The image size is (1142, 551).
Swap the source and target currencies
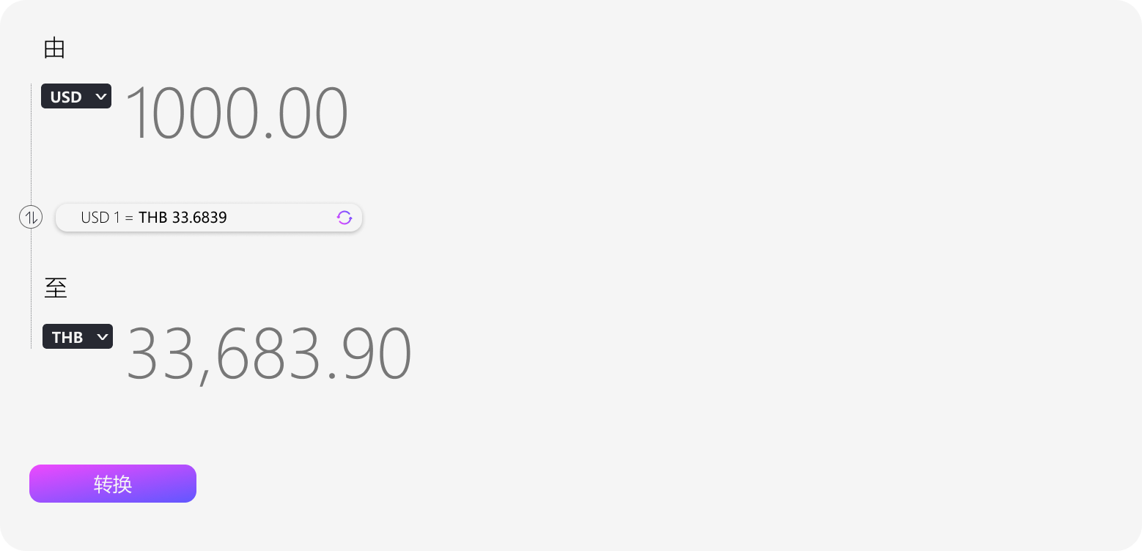click(x=31, y=217)
